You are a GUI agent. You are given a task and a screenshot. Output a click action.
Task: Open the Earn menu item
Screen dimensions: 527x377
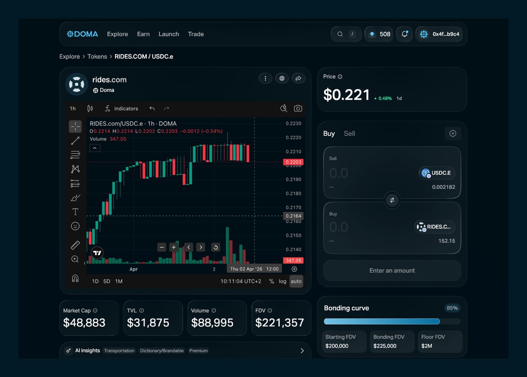pos(143,34)
